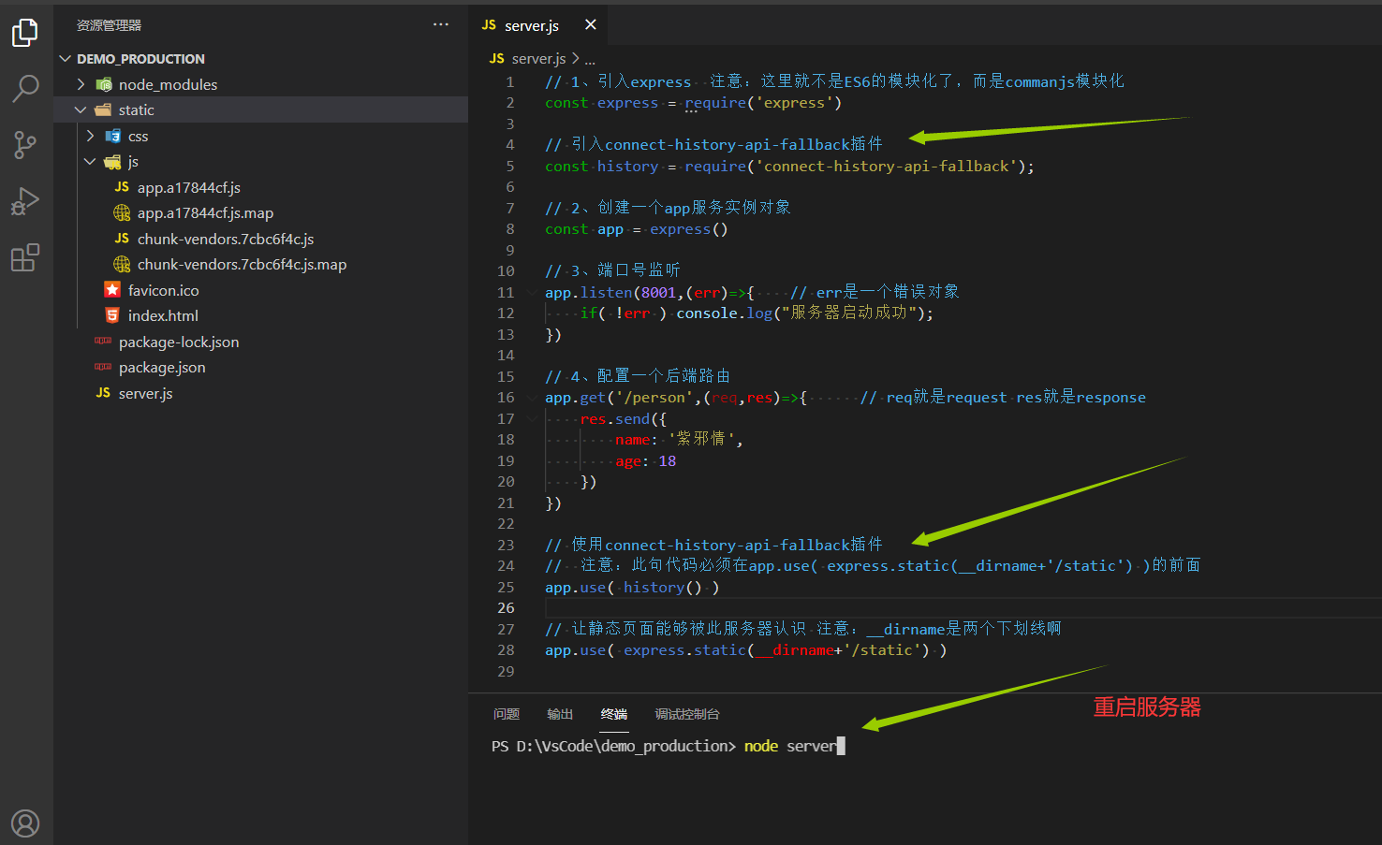
Task: Open app.a17844cf.js file
Action: pyautogui.click(x=188, y=188)
